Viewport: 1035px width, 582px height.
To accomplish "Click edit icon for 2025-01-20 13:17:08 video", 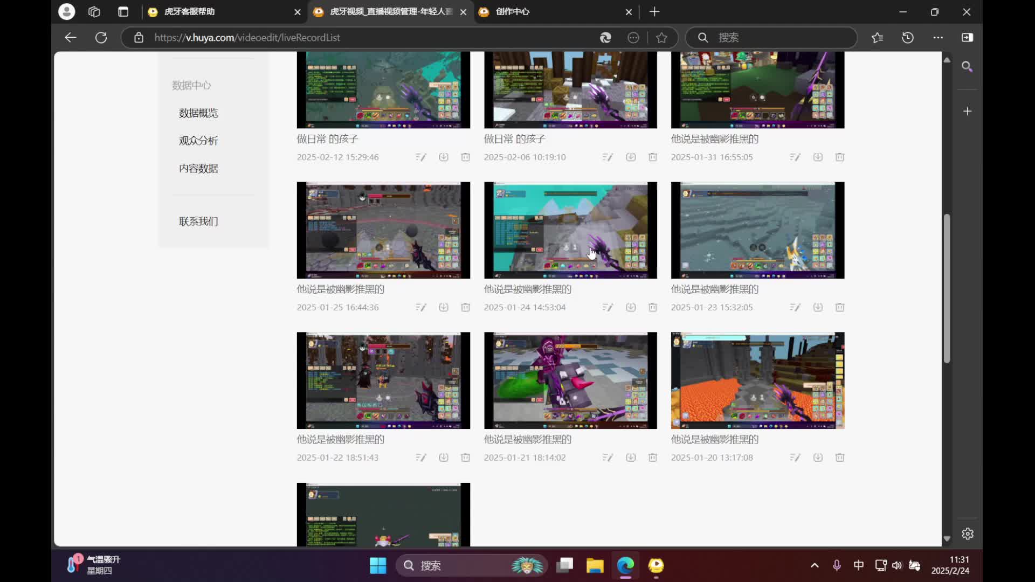I will pyautogui.click(x=795, y=458).
